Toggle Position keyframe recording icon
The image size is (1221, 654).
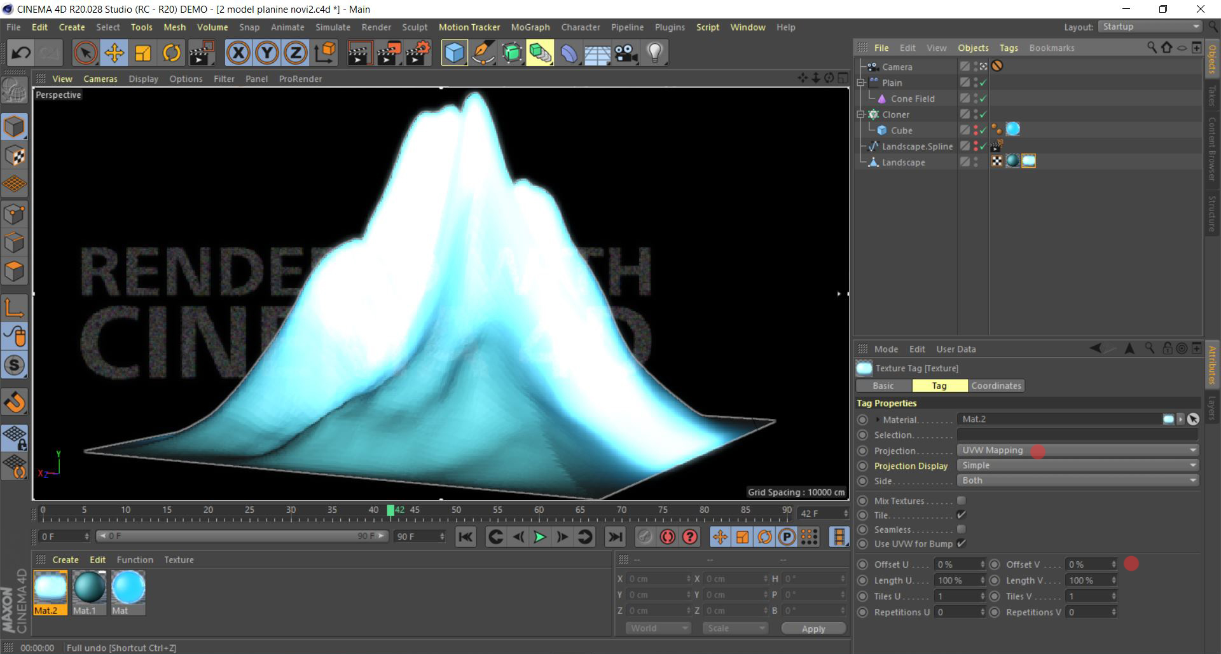719,537
